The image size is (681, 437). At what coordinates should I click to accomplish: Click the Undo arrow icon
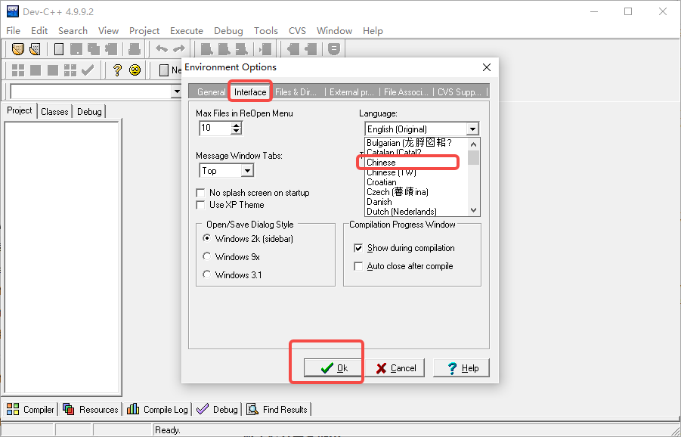pos(162,48)
